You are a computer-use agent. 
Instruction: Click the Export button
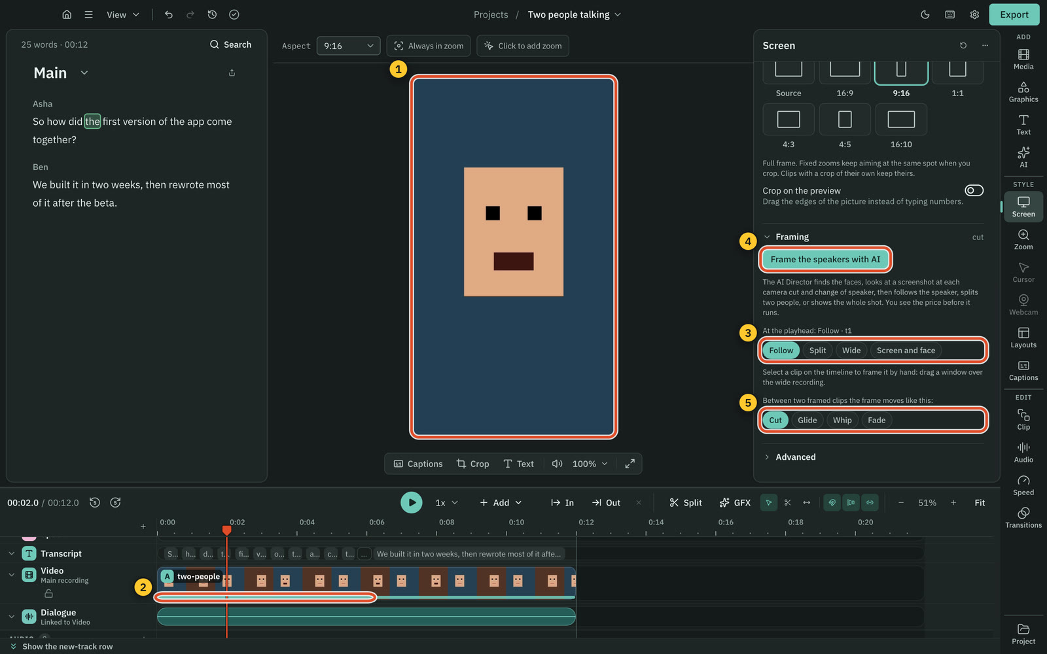[x=1014, y=14]
